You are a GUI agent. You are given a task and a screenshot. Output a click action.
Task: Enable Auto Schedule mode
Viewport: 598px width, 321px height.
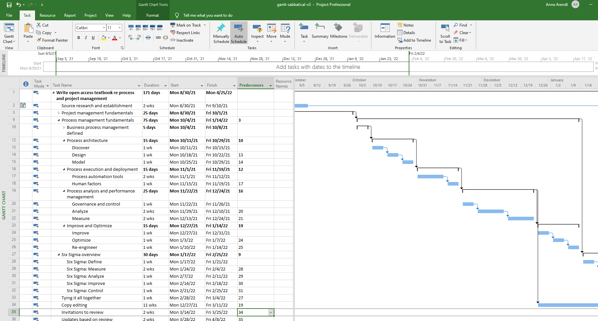pos(239,32)
